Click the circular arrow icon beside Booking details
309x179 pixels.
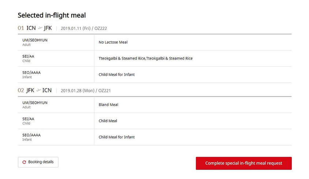coord(24,162)
